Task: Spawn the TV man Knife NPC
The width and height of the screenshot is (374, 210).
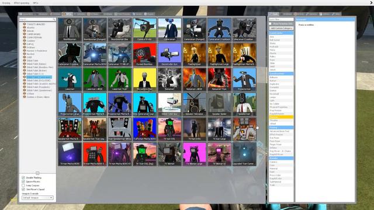Action: 195,129
